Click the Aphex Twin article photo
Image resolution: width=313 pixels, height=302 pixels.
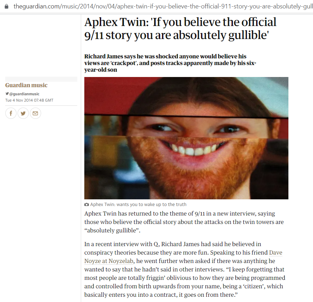pos(186,138)
